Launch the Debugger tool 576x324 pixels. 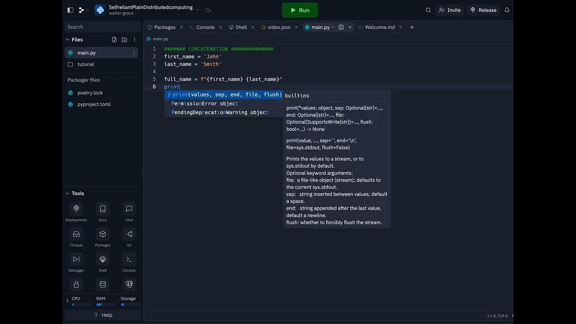click(76, 259)
